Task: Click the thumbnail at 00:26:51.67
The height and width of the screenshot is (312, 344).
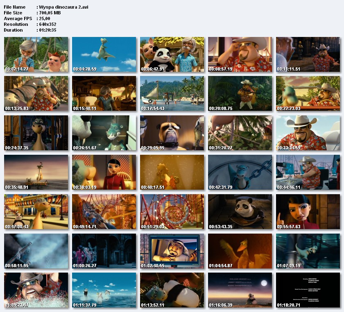Action: coord(104,133)
